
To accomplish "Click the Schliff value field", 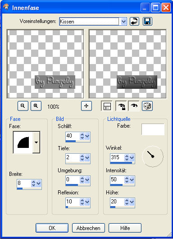I will (x=73, y=136).
